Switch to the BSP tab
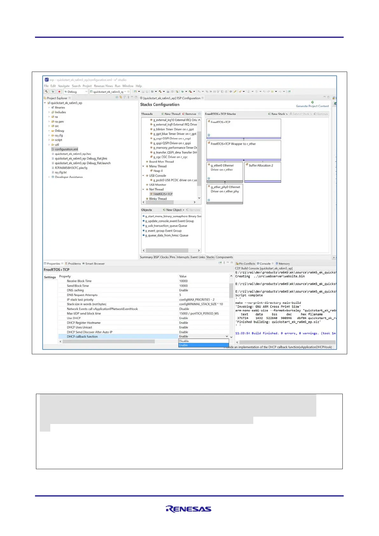 click(156, 257)
